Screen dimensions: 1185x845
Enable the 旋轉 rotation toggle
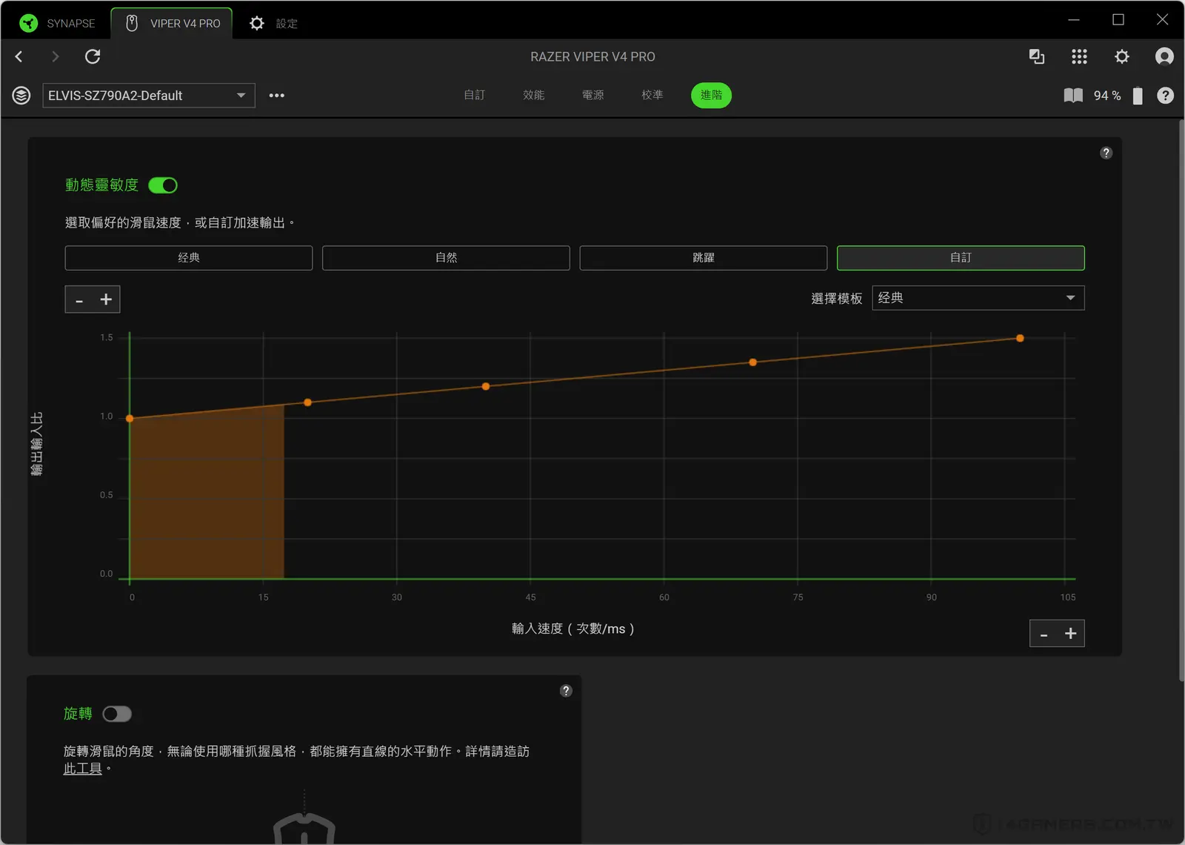(117, 714)
